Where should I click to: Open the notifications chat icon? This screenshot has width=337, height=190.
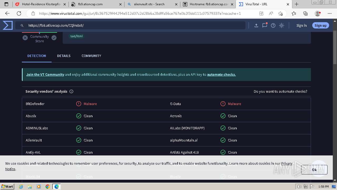pyautogui.click(x=265, y=25)
